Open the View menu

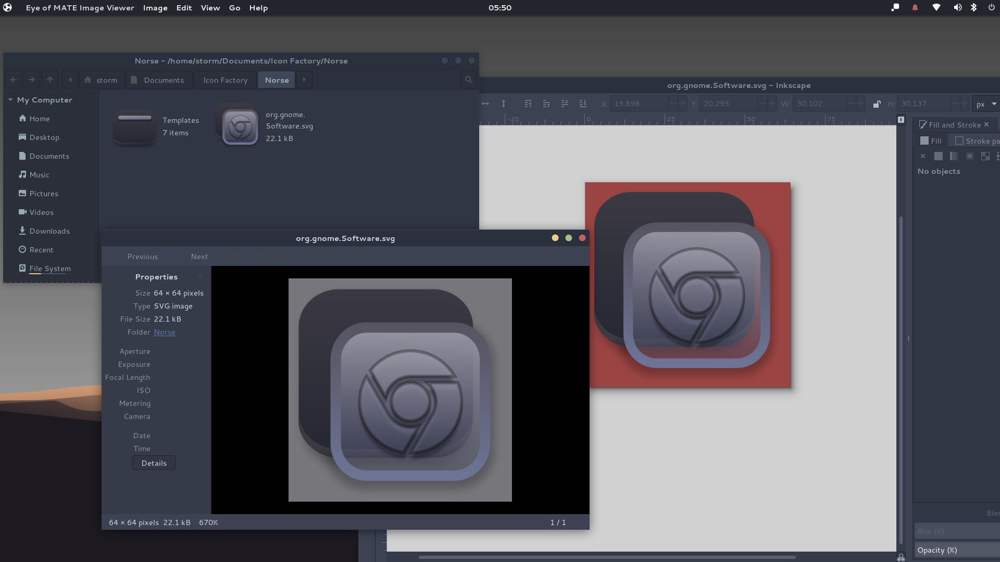click(x=210, y=8)
